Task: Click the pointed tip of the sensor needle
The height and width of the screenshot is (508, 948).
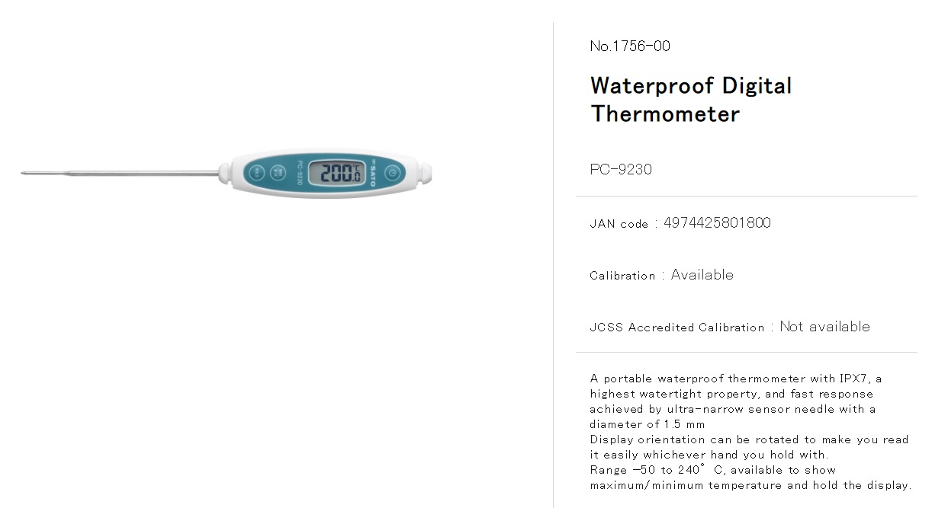Action: coord(25,173)
